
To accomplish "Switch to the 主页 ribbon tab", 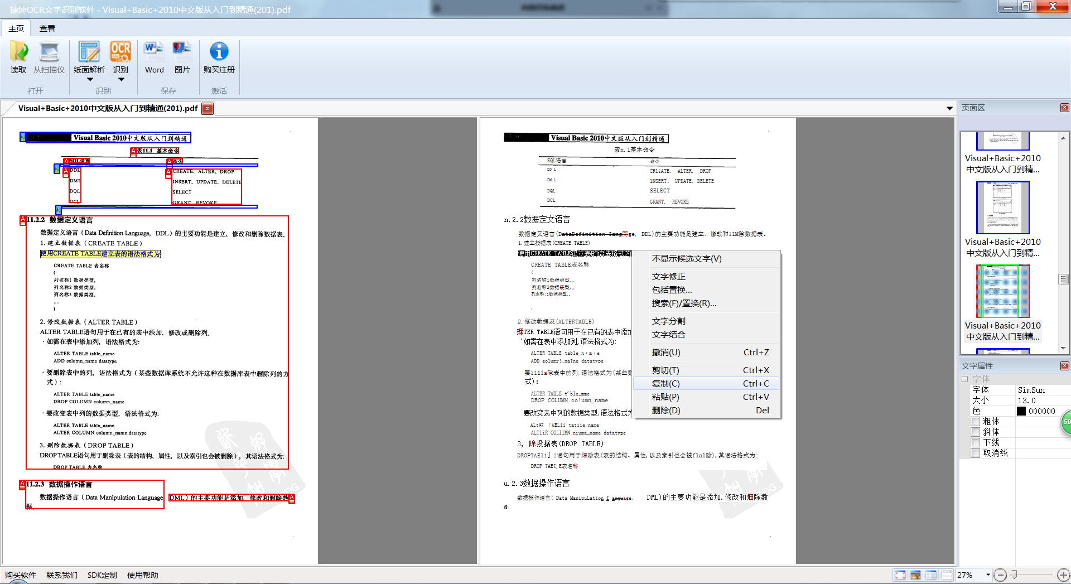I will click(x=16, y=28).
